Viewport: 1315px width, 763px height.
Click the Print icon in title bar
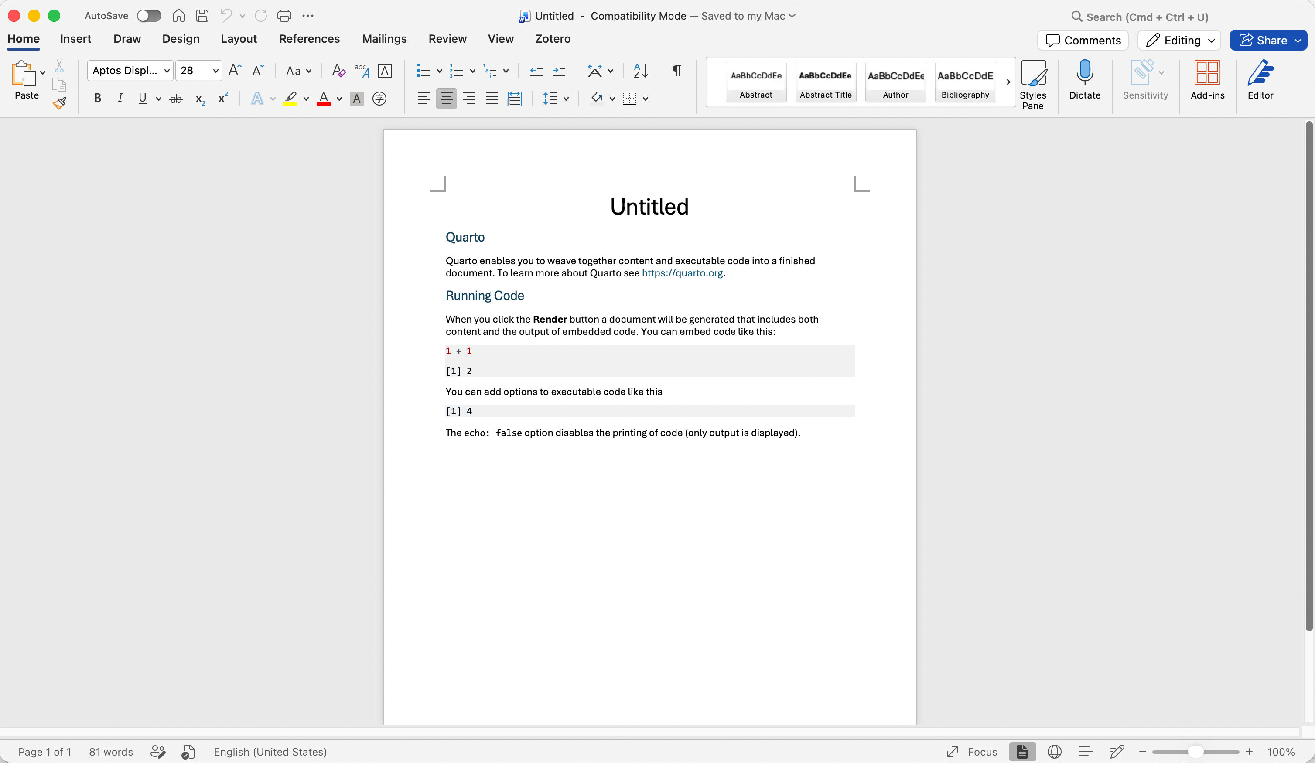284,16
